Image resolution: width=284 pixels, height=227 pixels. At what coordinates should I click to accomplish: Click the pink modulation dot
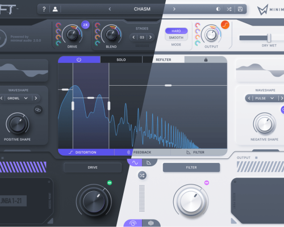tap(207, 183)
